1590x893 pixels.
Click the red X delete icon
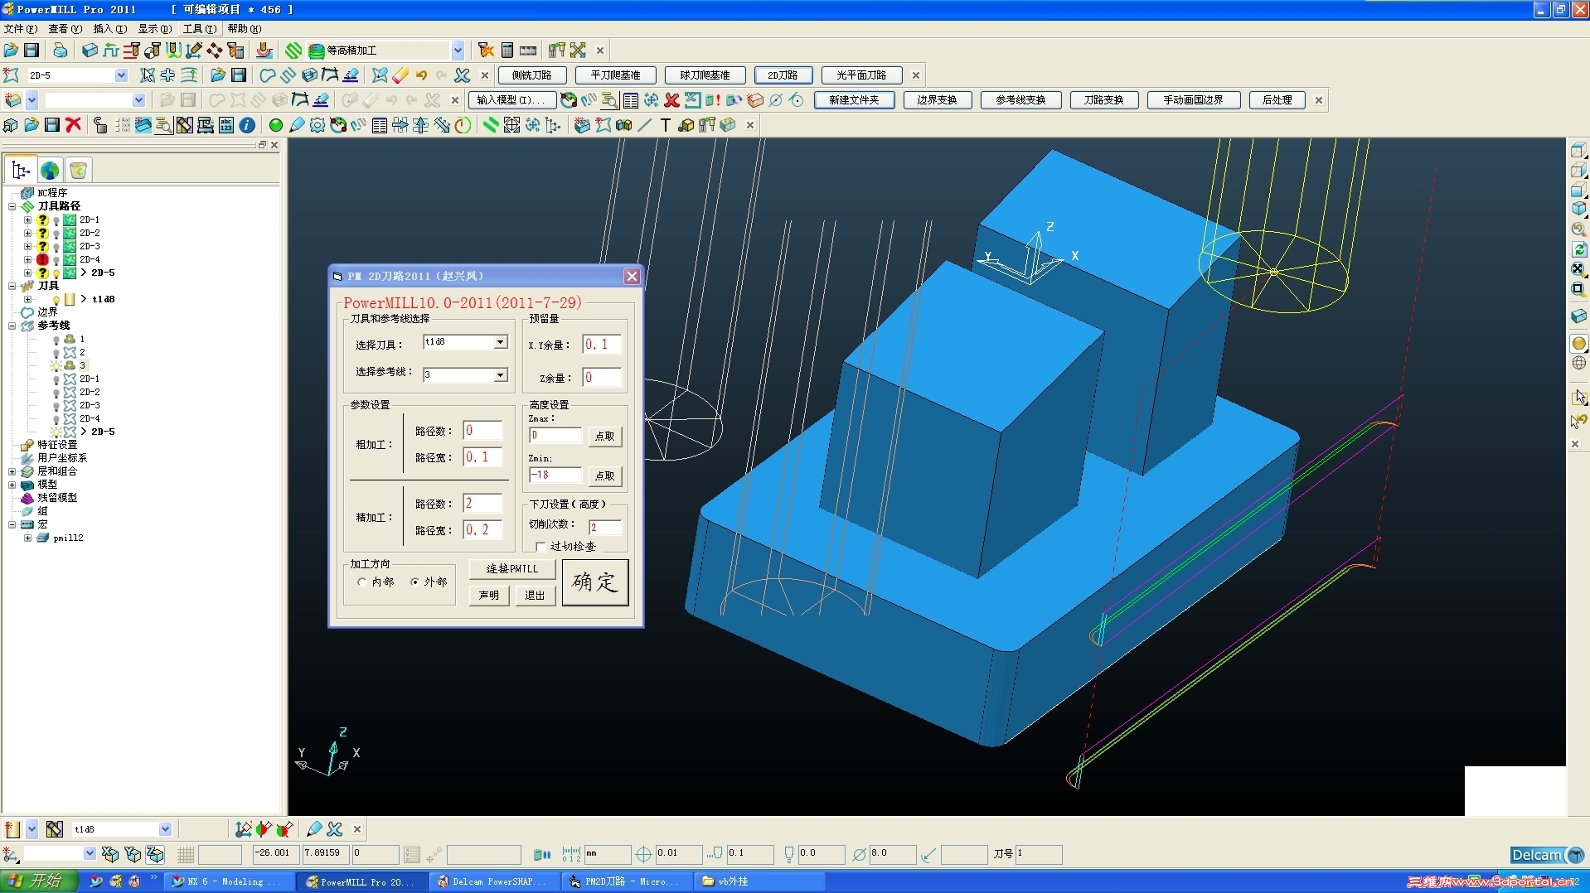point(73,125)
